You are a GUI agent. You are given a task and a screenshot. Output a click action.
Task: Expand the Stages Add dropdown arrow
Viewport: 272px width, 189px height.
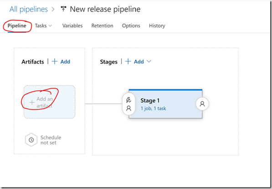[149, 61]
